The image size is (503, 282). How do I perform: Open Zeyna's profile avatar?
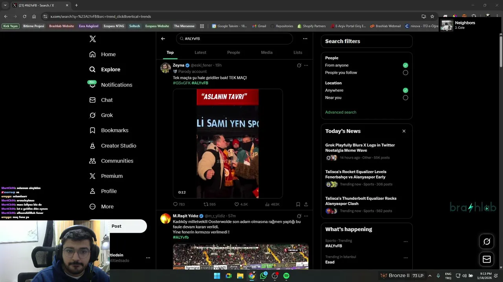[165, 68]
